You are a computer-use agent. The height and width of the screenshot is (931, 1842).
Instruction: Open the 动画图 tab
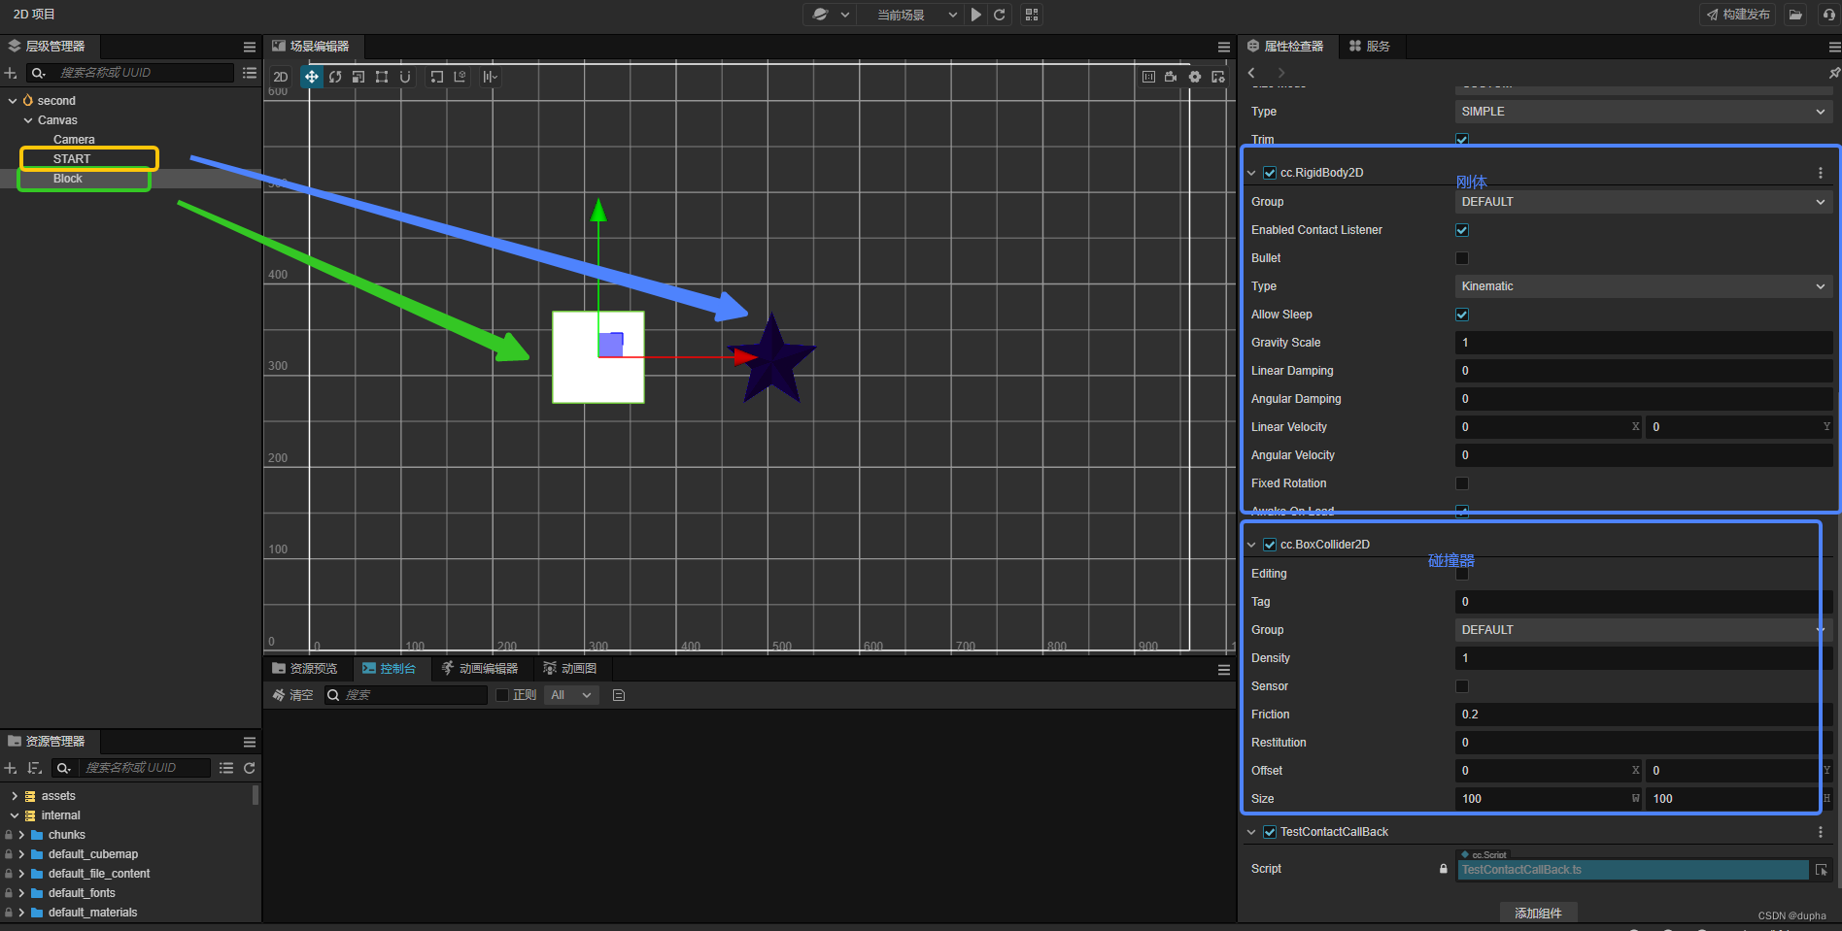[570, 669]
